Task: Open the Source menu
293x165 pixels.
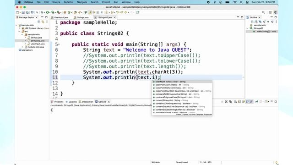Action: coord(56,2)
